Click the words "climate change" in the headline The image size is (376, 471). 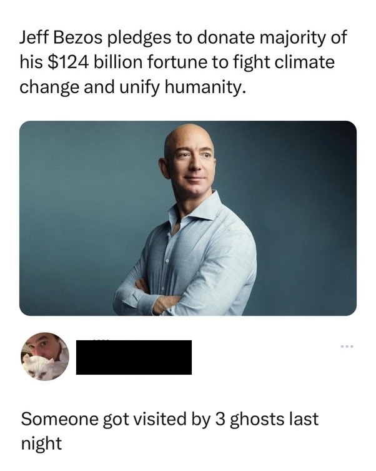point(177,74)
